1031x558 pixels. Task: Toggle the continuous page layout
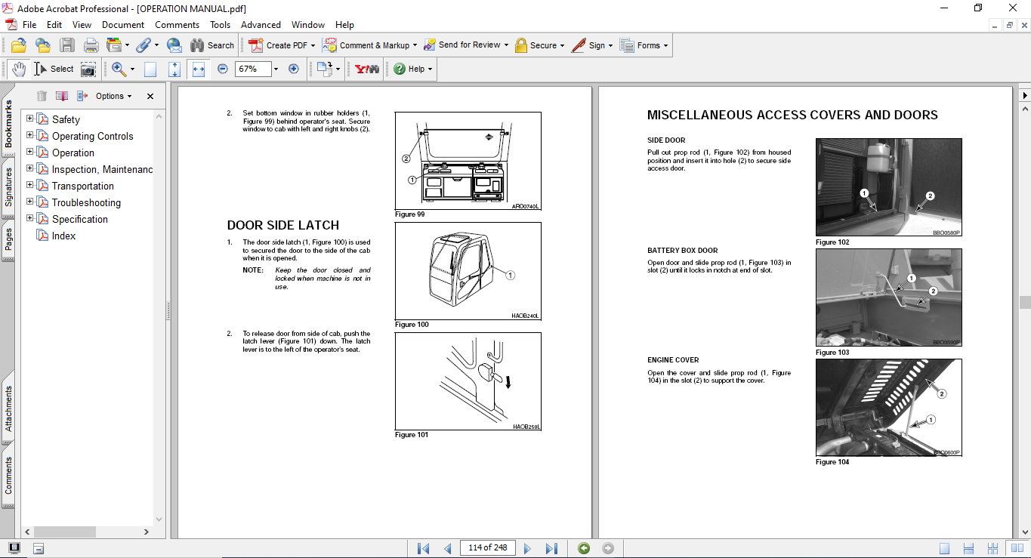click(967, 548)
